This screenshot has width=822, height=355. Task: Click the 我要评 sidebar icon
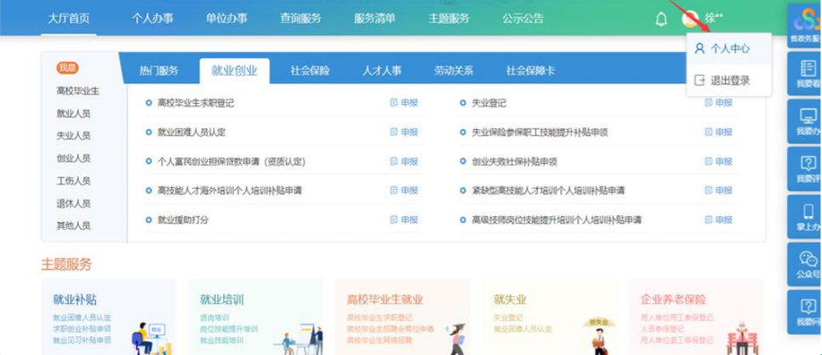805,168
